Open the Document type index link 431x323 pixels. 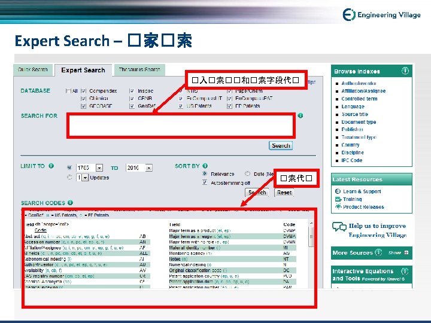(359, 121)
